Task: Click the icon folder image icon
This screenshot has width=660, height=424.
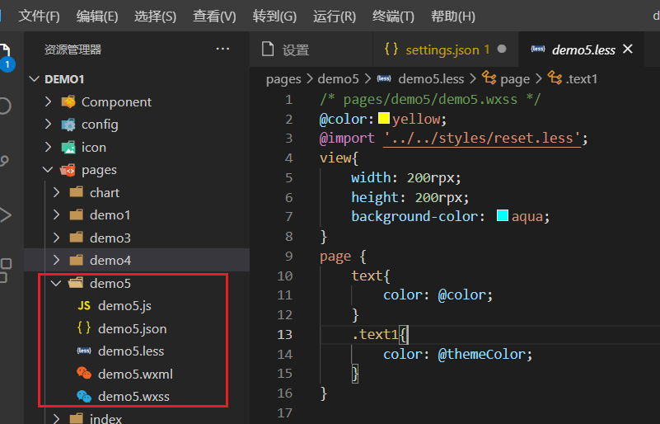Action: click(68, 147)
